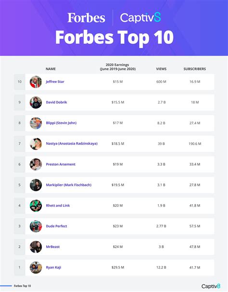This screenshot has height=292, width=228.
Task: Click the MrBeast name link
Action: coord(53,247)
